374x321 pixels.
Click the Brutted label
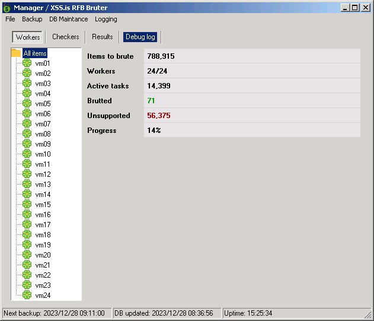(100, 100)
